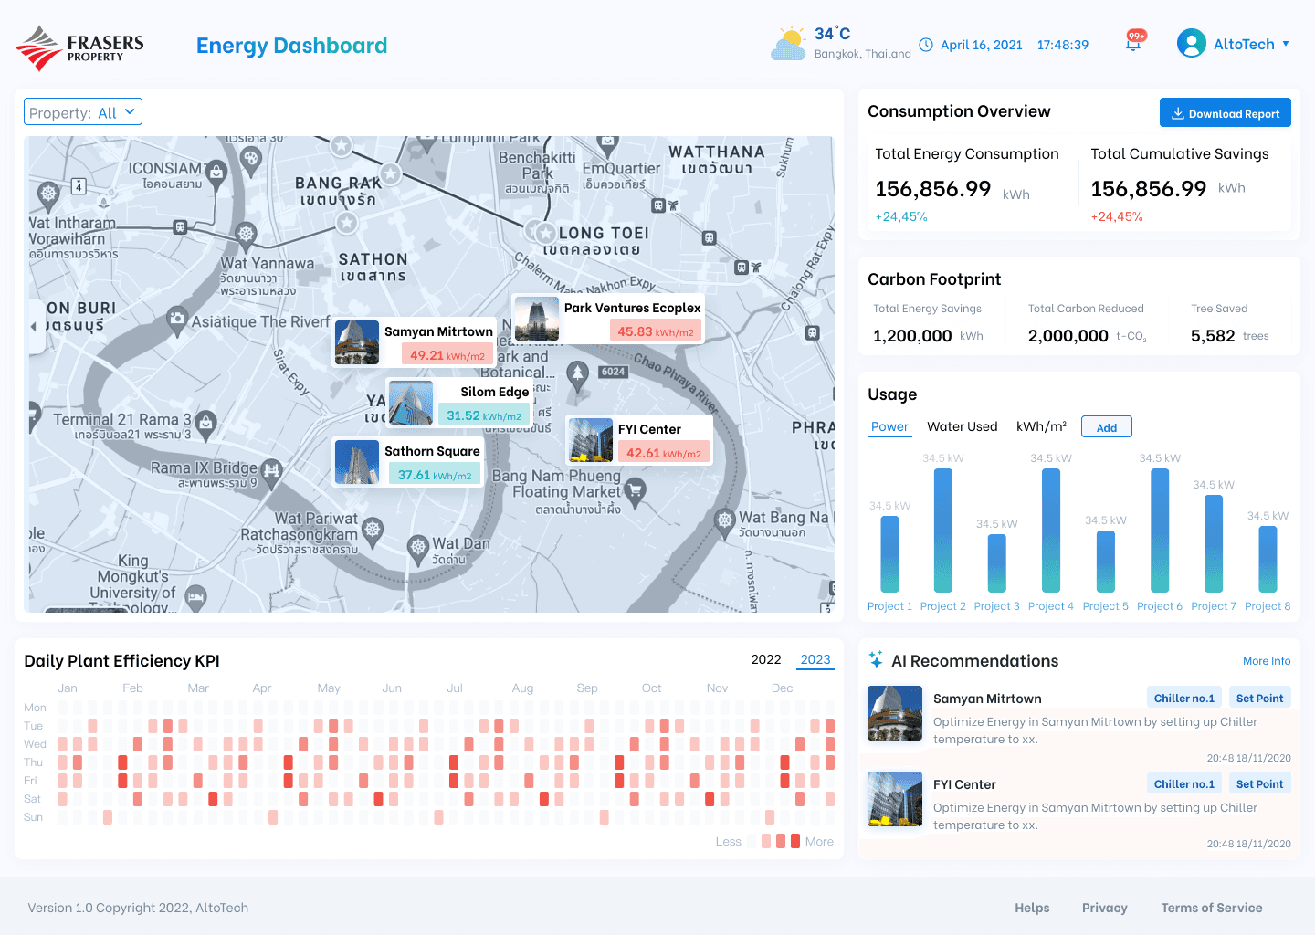Screen dimensions: 1315x935
Task: Click the Project 8 axis label
Action: (x=1268, y=606)
